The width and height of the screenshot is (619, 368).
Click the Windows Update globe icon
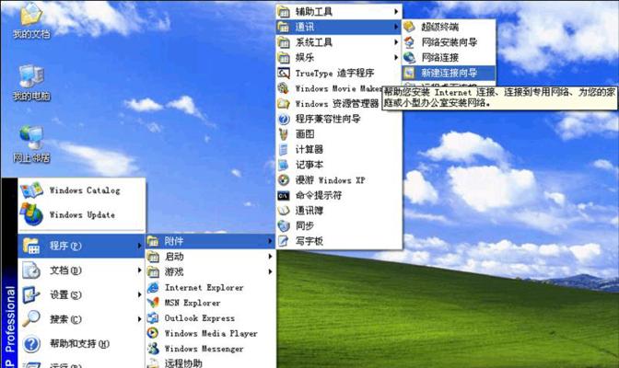pos(31,214)
